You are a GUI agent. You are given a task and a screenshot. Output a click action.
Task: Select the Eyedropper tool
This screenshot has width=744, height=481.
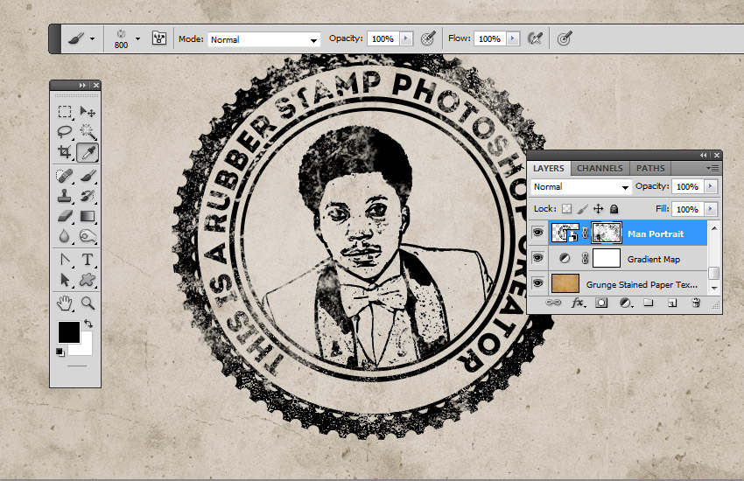pos(88,153)
